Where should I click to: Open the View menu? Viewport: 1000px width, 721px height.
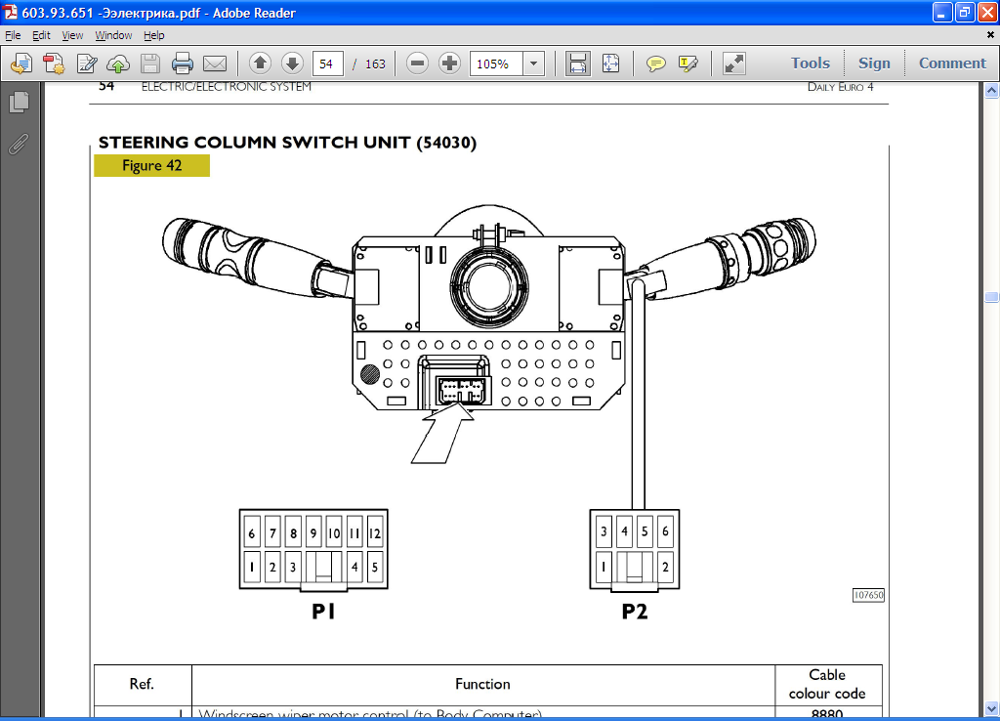click(72, 35)
